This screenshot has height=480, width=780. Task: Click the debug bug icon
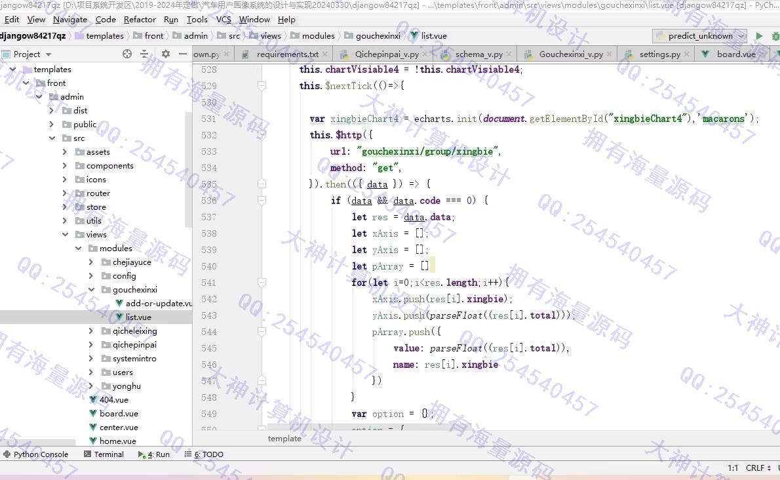[x=775, y=36]
